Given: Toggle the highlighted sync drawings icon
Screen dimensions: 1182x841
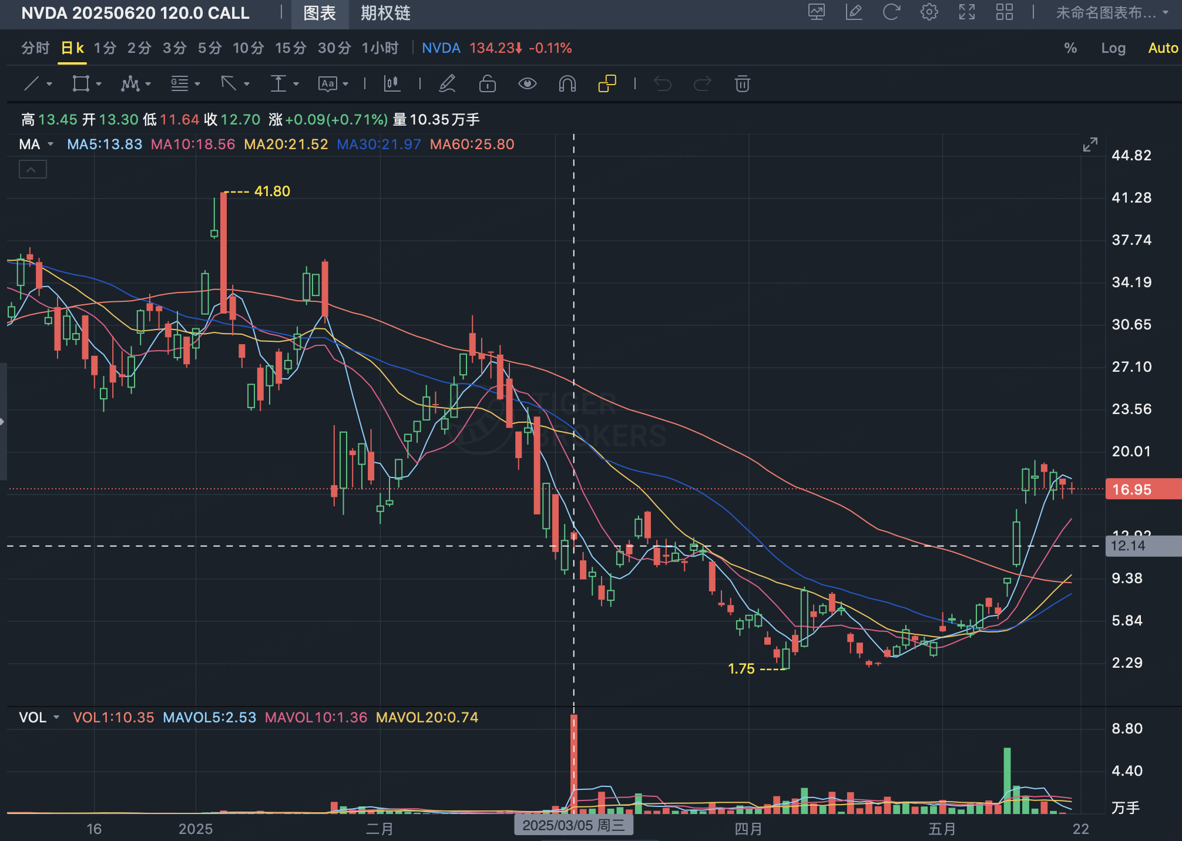Looking at the screenshot, I should point(607,84).
